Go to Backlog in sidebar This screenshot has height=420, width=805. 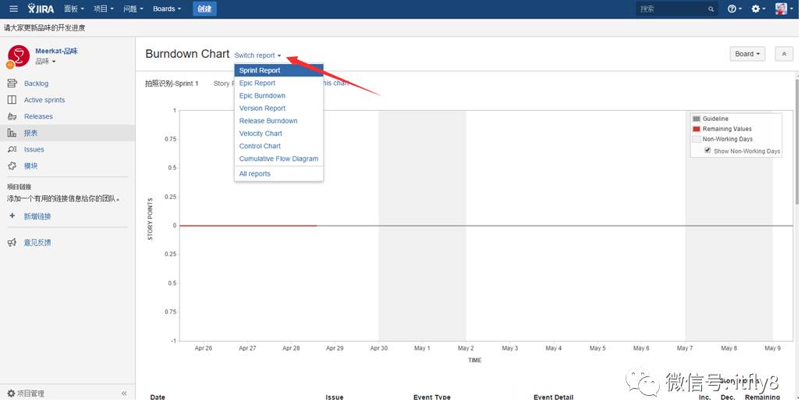36,84
